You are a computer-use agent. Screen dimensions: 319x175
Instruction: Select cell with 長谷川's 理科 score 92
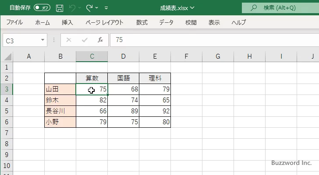point(155,111)
